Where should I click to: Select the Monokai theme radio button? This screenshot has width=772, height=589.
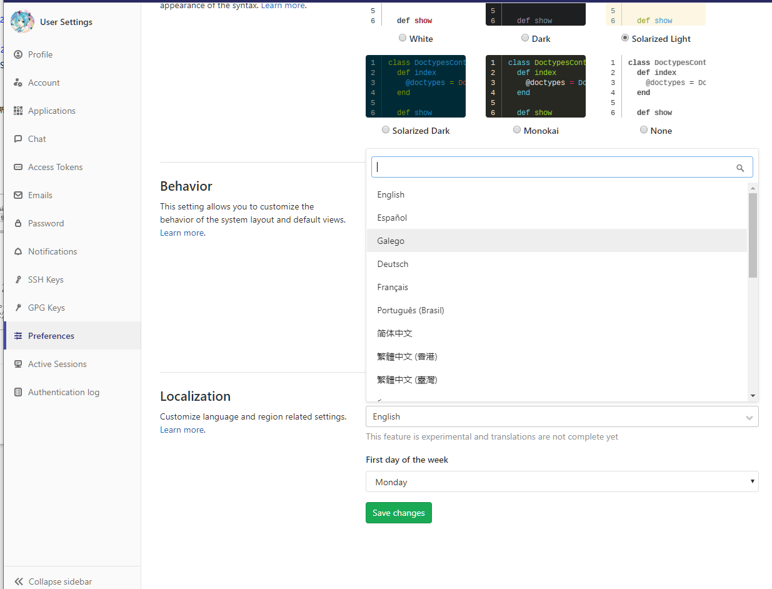516,130
